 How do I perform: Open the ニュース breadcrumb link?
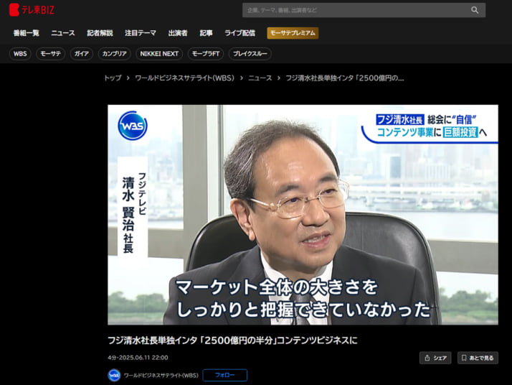tap(260, 78)
